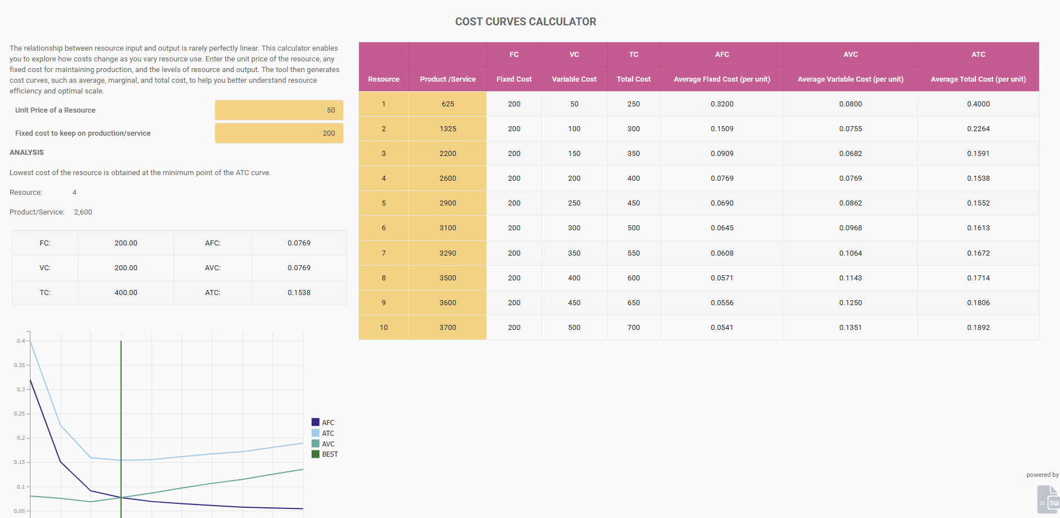
Task: Click the Average Total Cost (per unit) header
Action: [x=978, y=79]
